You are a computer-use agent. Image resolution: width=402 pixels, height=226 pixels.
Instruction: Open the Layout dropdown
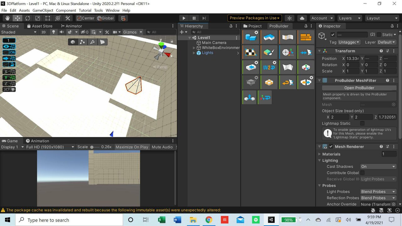(x=382, y=18)
